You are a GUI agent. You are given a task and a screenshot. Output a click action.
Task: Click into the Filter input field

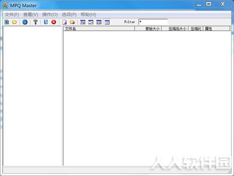tap(153, 22)
